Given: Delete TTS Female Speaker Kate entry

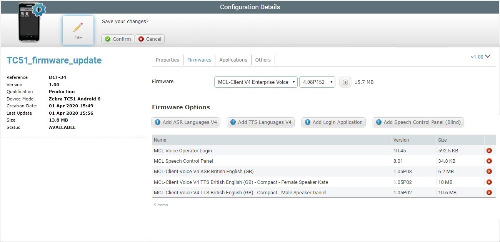Looking at the screenshot, I should (x=489, y=182).
